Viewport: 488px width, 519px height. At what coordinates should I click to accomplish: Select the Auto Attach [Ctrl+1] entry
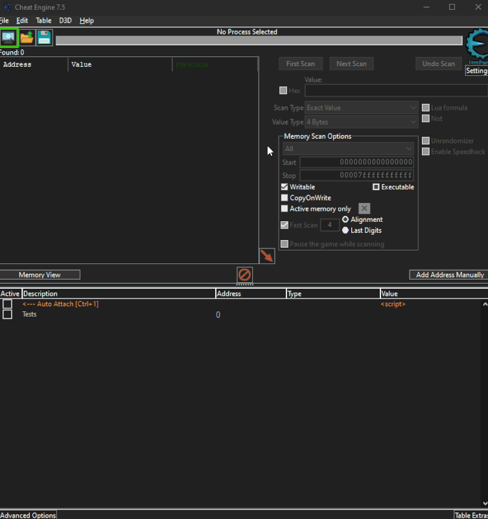click(x=60, y=304)
